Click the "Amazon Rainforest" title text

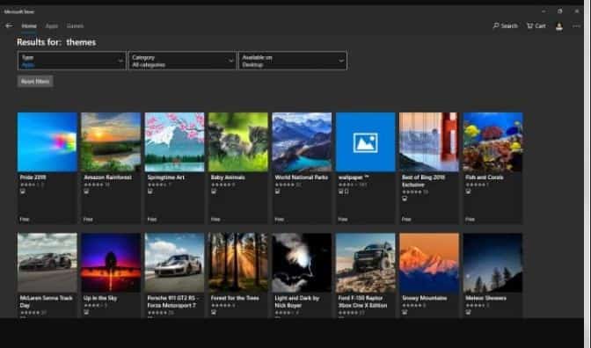click(x=108, y=178)
